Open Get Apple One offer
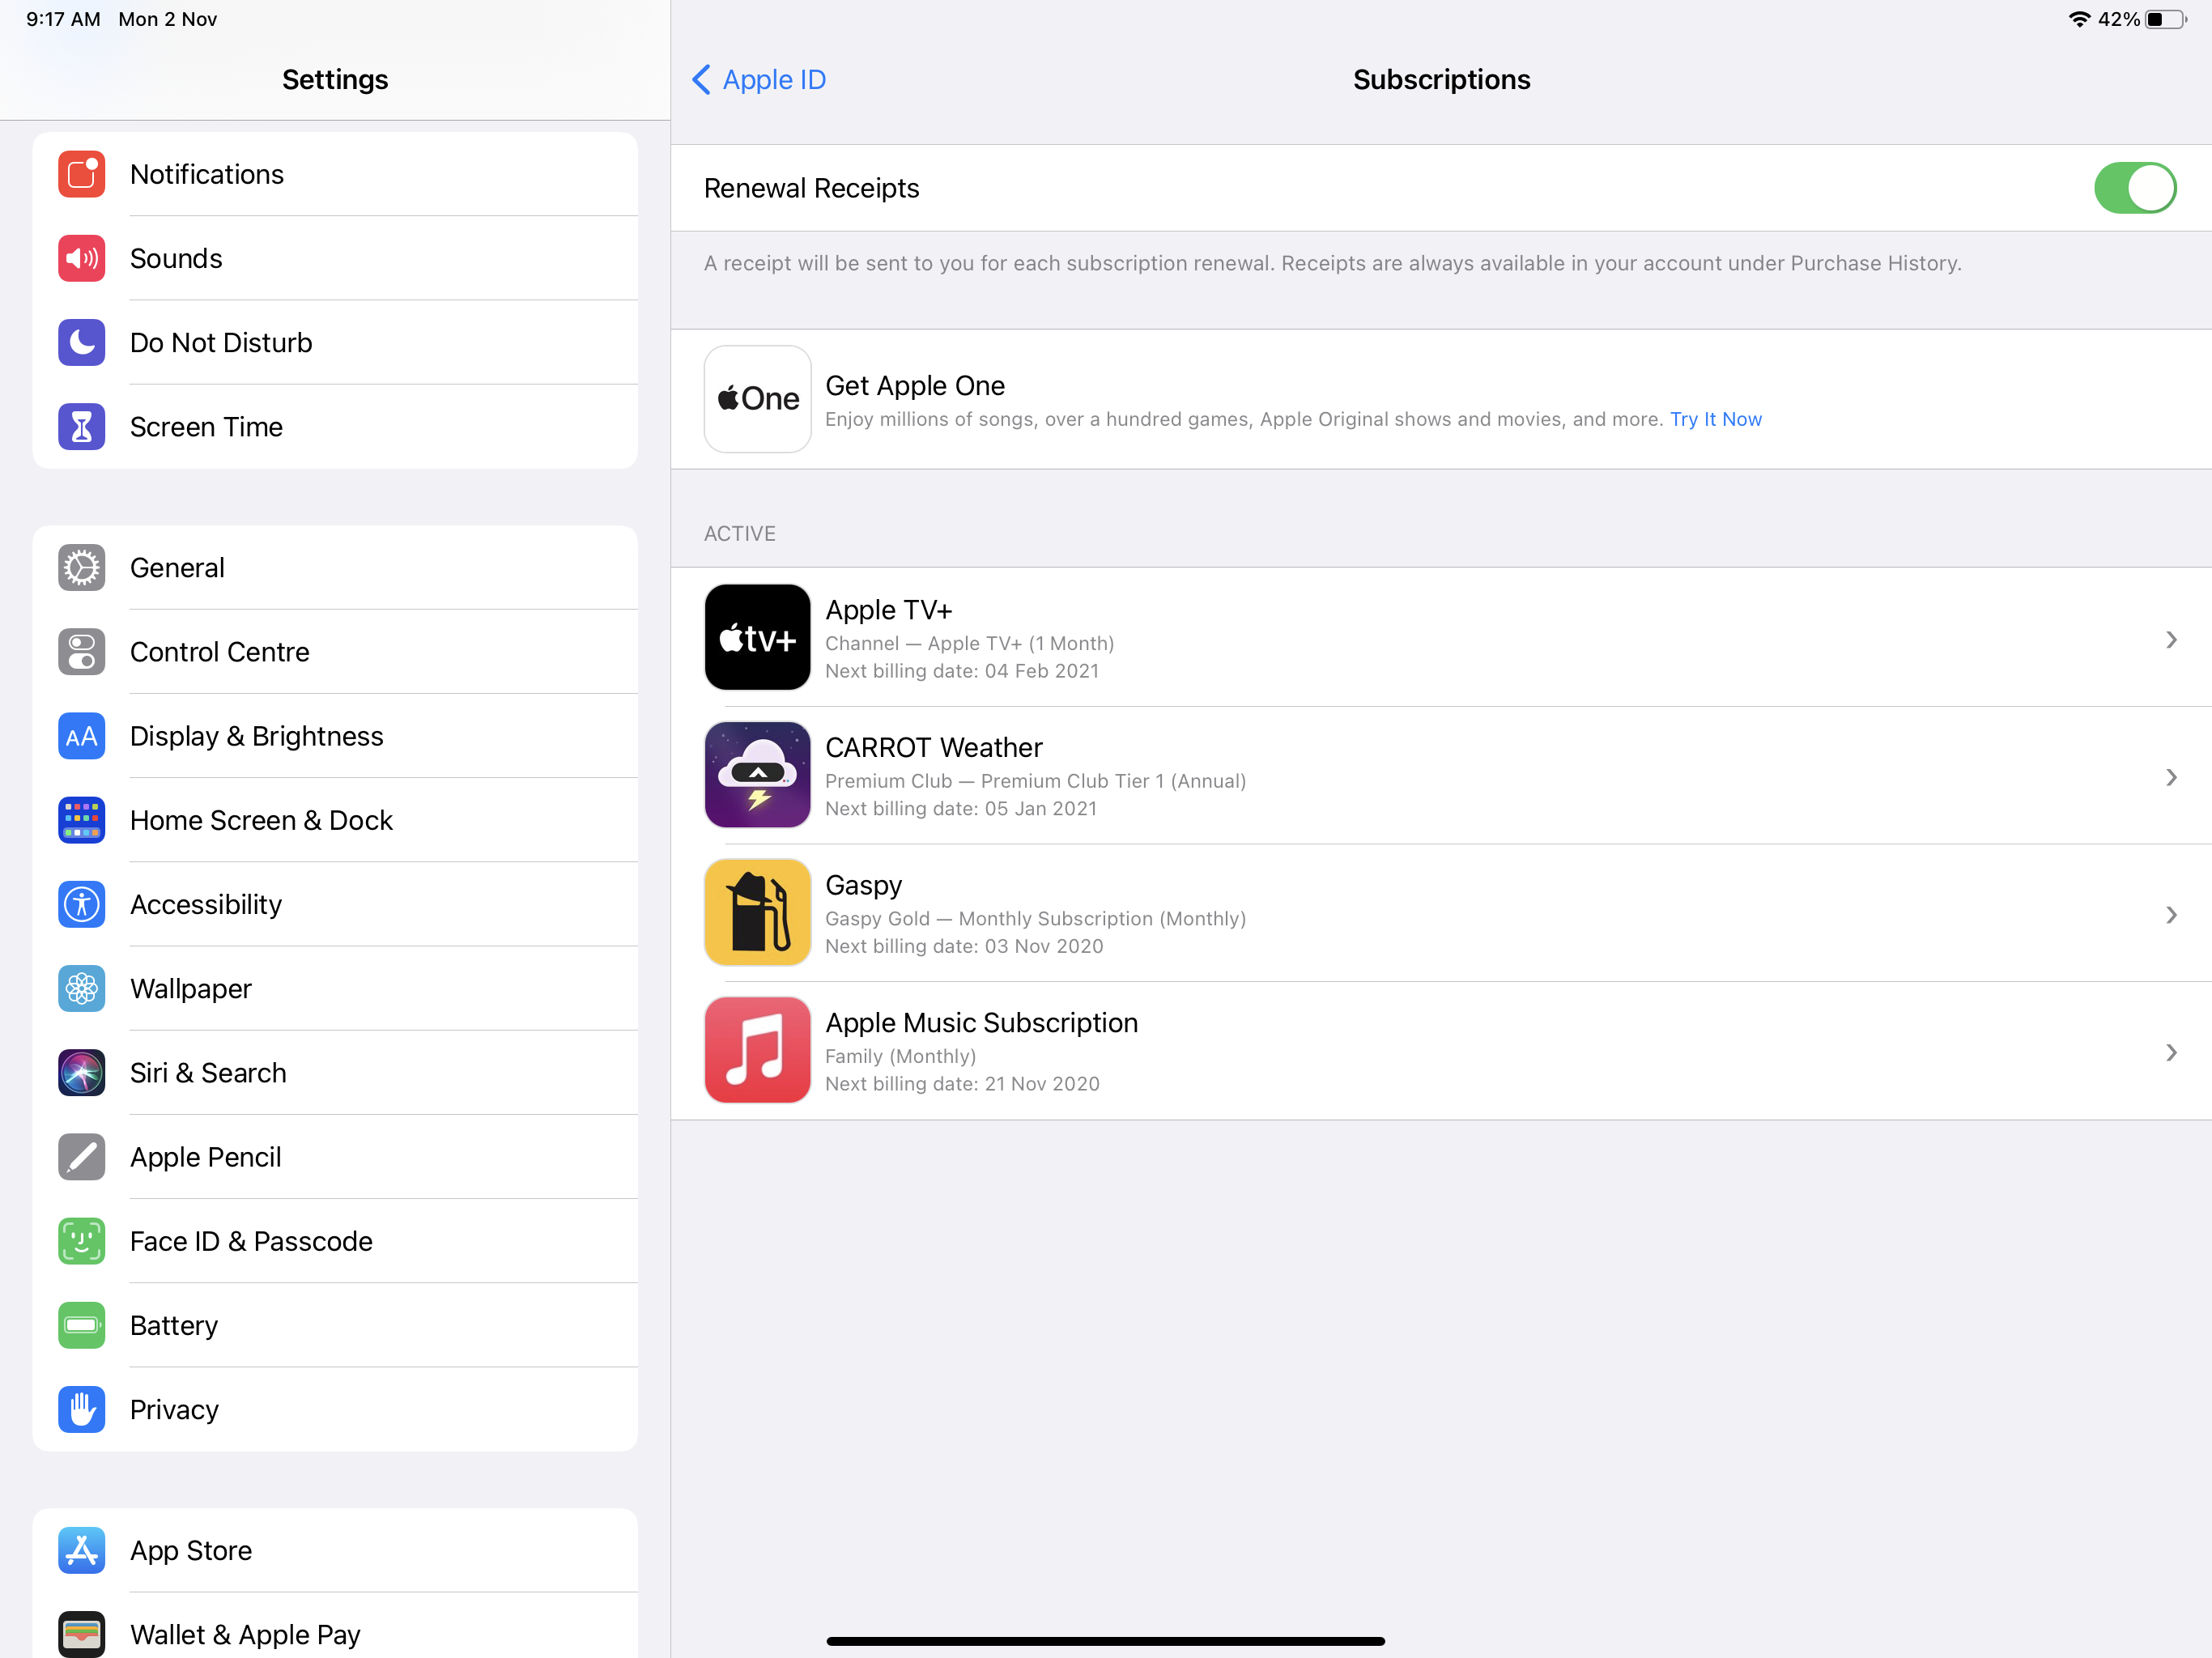The height and width of the screenshot is (1658, 2212). [x=1441, y=399]
